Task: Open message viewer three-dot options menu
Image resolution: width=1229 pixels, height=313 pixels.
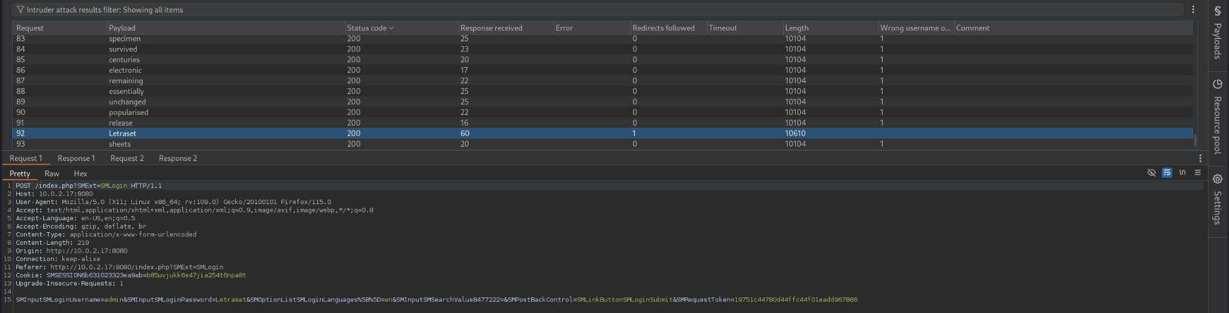Action: pyautogui.click(x=1200, y=159)
